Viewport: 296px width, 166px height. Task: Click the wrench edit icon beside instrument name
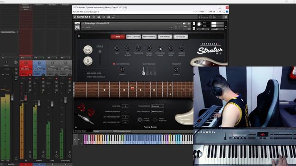tap(77, 23)
